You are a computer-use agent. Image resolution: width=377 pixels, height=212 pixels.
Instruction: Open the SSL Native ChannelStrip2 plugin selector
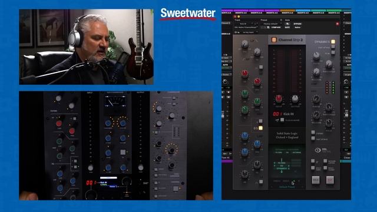246,28
